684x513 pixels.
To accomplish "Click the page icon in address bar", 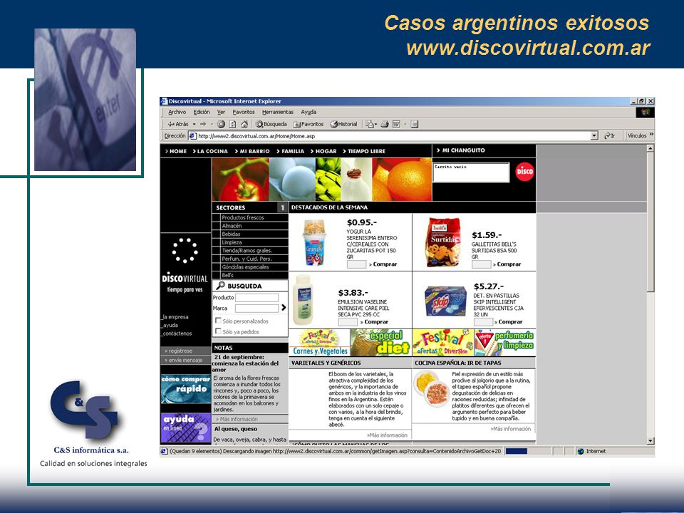I will 192,136.
